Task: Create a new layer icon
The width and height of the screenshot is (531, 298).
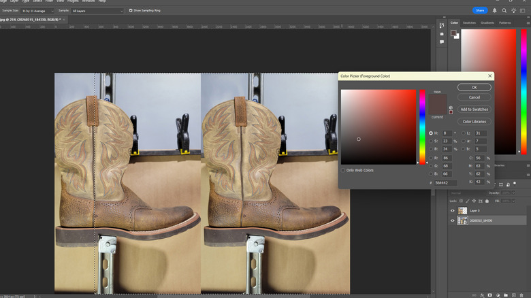Action: point(514,295)
